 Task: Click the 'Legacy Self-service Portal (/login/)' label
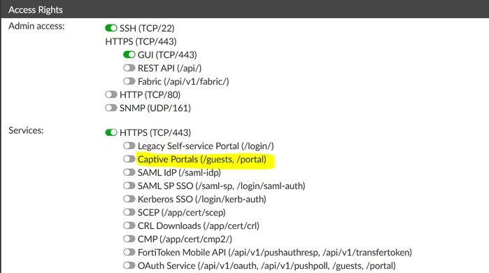tap(206, 146)
